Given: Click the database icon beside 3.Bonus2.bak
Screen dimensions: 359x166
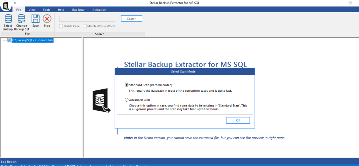Looking at the screenshot, I should coord(9,40).
